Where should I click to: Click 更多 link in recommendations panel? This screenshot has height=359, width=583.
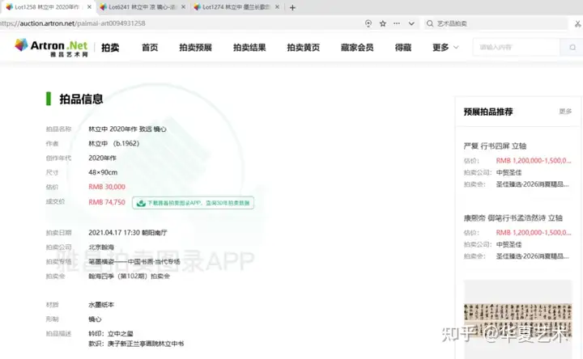[565, 112]
